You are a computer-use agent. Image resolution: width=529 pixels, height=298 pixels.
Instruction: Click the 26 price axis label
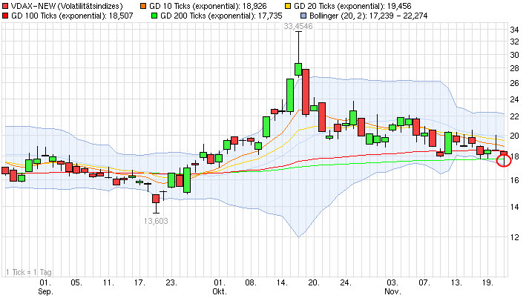pyautogui.click(x=514, y=83)
